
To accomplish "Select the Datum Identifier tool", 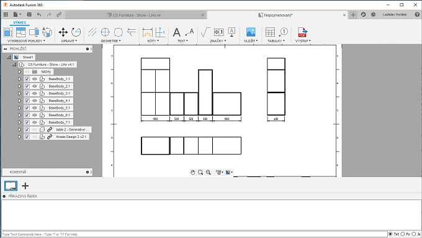I will coord(231,32).
